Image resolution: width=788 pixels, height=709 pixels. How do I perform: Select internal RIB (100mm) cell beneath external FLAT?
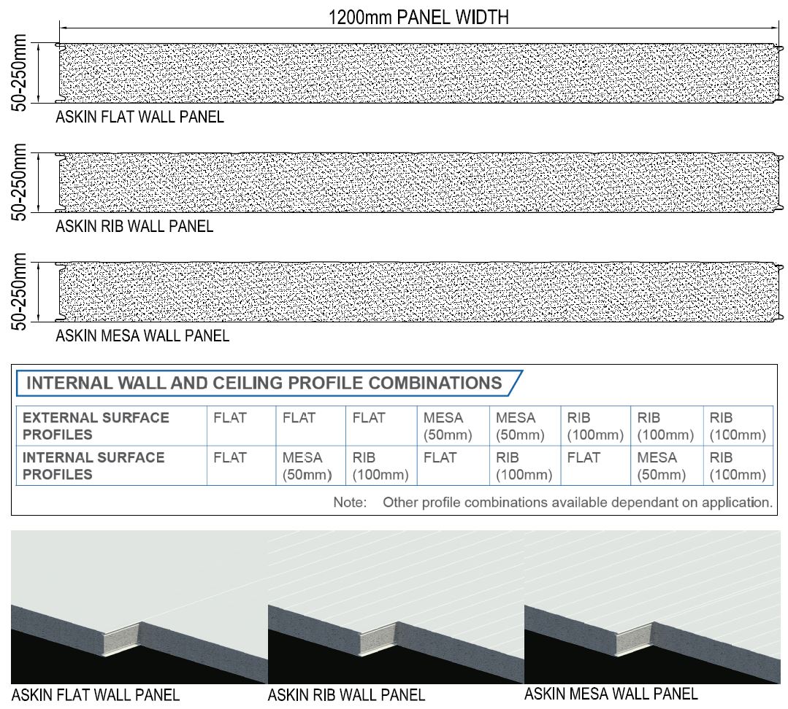point(381,465)
